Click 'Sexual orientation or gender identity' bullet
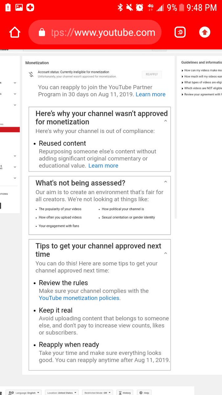The image size is (222, 395). pos(128,218)
